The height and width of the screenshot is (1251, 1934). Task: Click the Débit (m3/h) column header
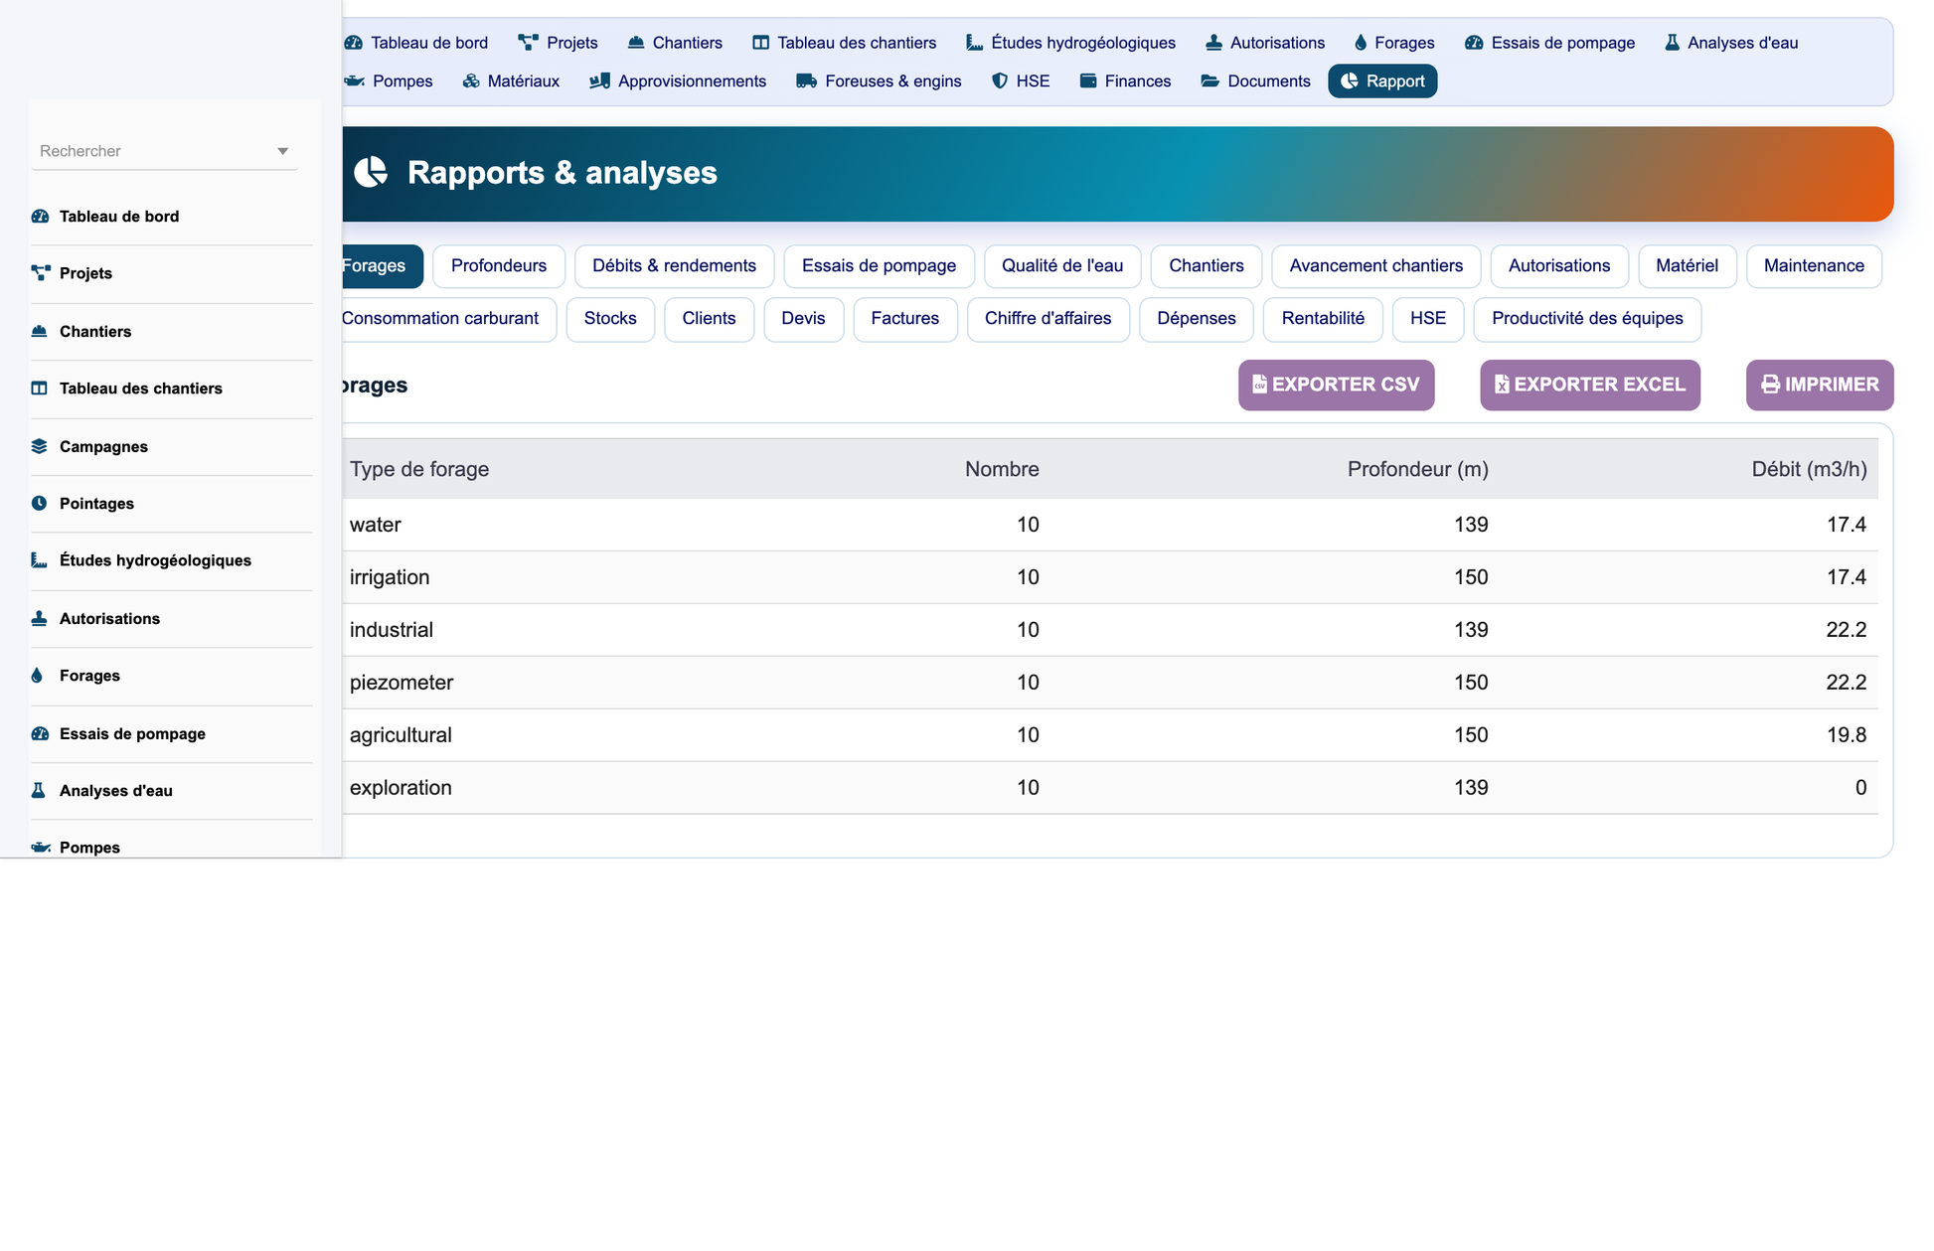[x=1809, y=469]
